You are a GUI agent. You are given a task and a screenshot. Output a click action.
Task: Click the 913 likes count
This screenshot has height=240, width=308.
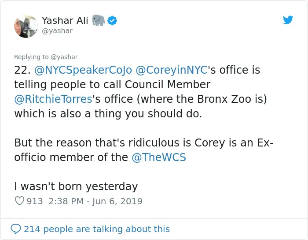pos(35,201)
